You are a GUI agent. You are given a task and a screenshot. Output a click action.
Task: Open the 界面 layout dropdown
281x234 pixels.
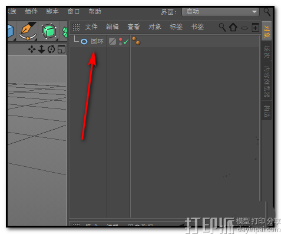click(x=220, y=12)
